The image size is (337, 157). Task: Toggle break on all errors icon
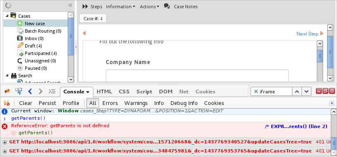click(7, 103)
